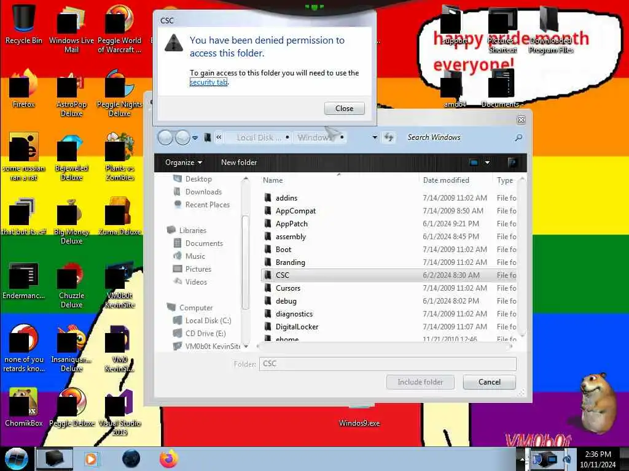
Task: Open ChomikBox desktop icon
Action: click(23, 407)
